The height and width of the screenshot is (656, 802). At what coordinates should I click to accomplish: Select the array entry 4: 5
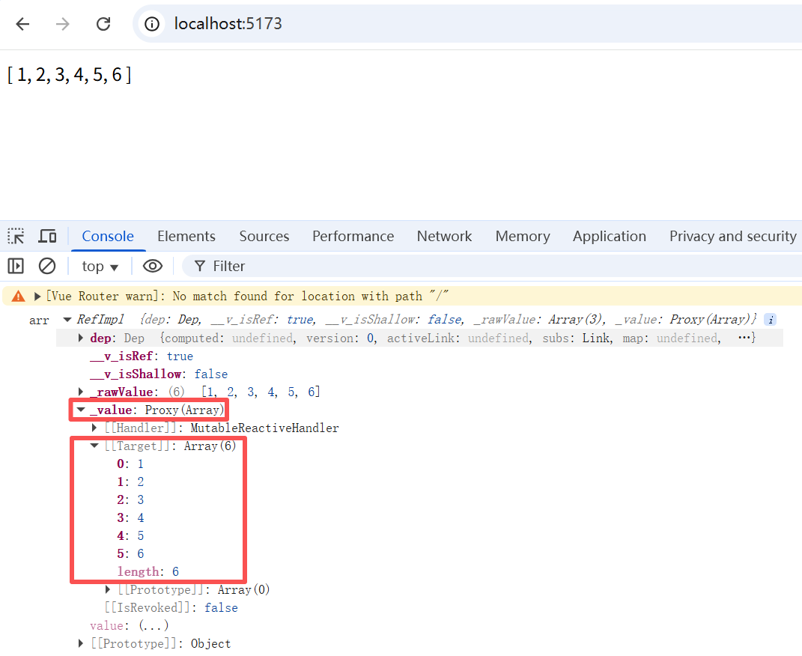point(130,536)
